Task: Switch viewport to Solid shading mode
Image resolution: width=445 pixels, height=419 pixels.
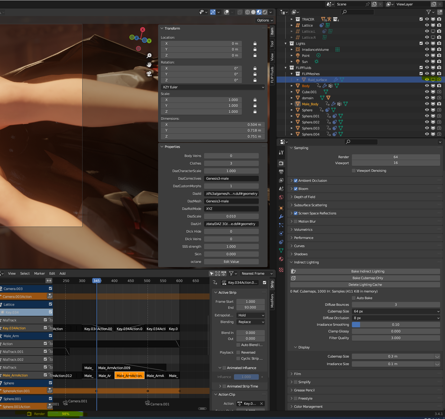Action: click(x=253, y=12)
